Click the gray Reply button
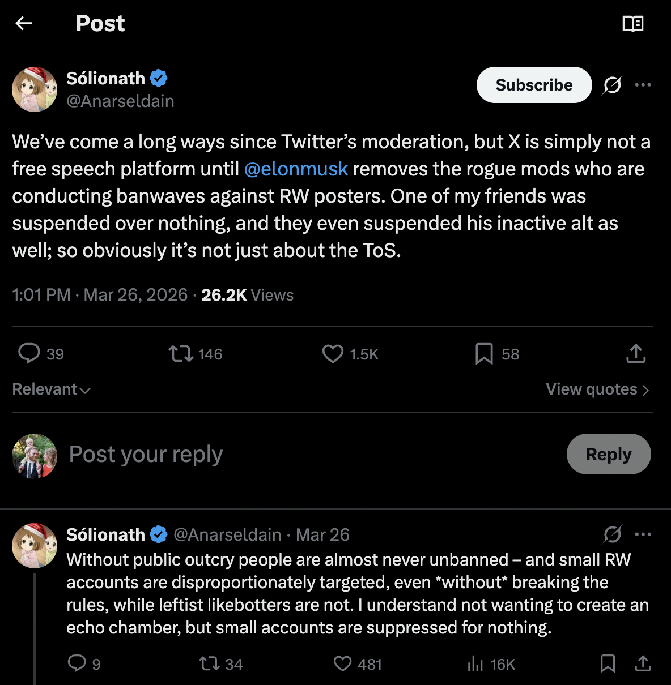Screen dimensions: 671x685 click(x=608, y=454)
